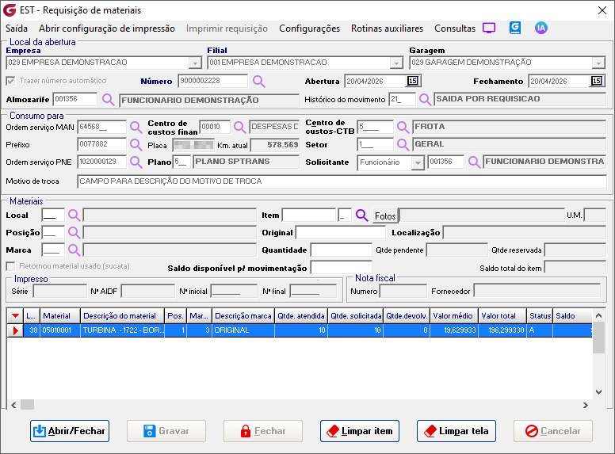Open Imprimir requisição menu

[227, 29]
